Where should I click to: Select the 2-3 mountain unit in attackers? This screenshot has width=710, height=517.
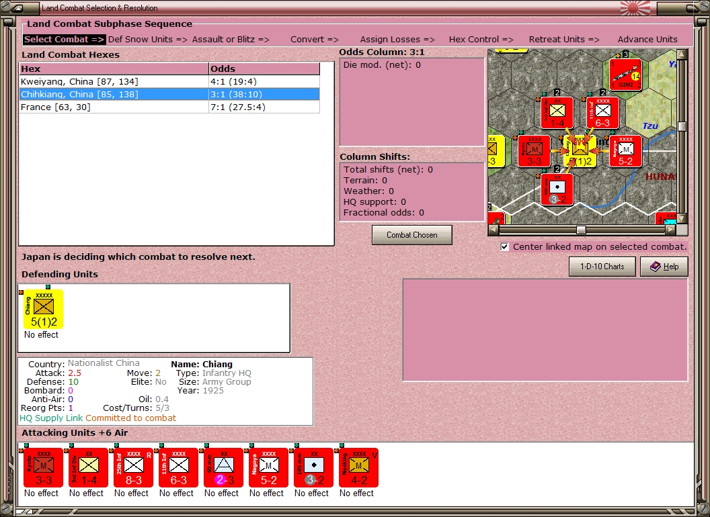coord(223,467)
